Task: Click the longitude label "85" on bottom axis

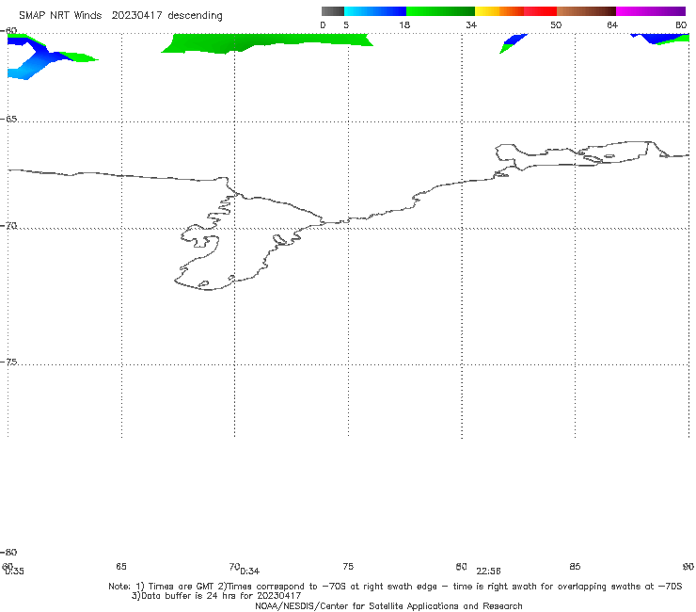Action: tap(575, 567)
